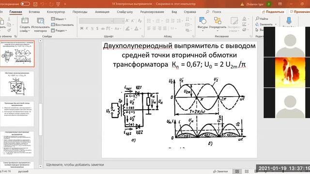Toggle bold (Ж) formatting

(x=82, y=29)
